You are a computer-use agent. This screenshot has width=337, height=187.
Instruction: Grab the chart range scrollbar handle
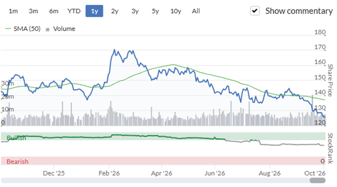[x=317, y=180]
